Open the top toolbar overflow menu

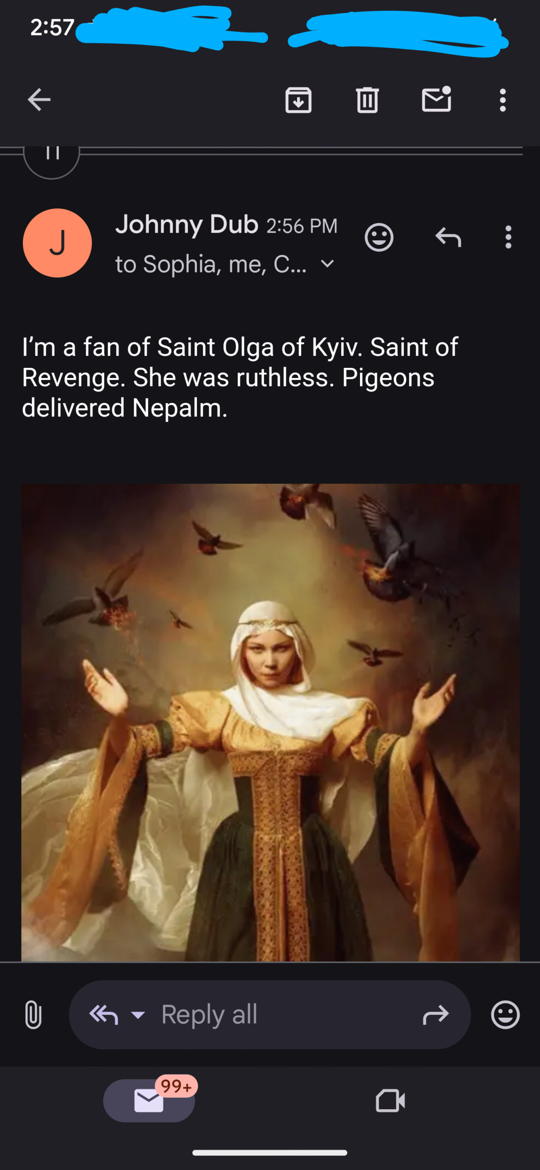[x=503, y=100]
